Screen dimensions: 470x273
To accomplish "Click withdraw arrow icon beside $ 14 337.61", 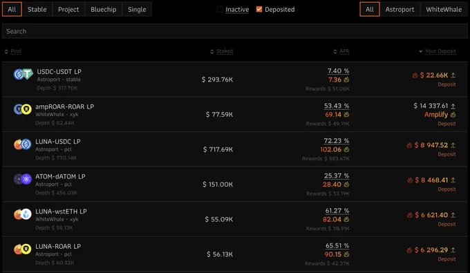I will pos(453,106).
